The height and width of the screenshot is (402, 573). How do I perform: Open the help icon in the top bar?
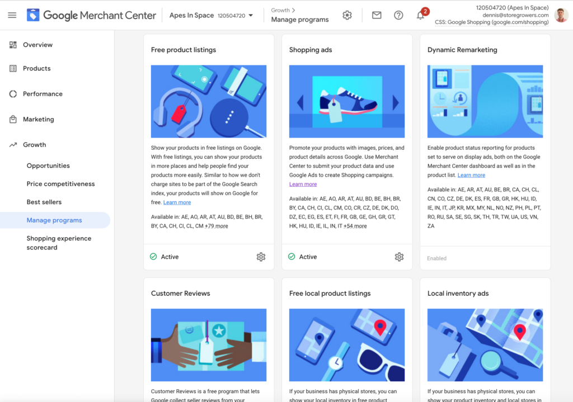398,15
